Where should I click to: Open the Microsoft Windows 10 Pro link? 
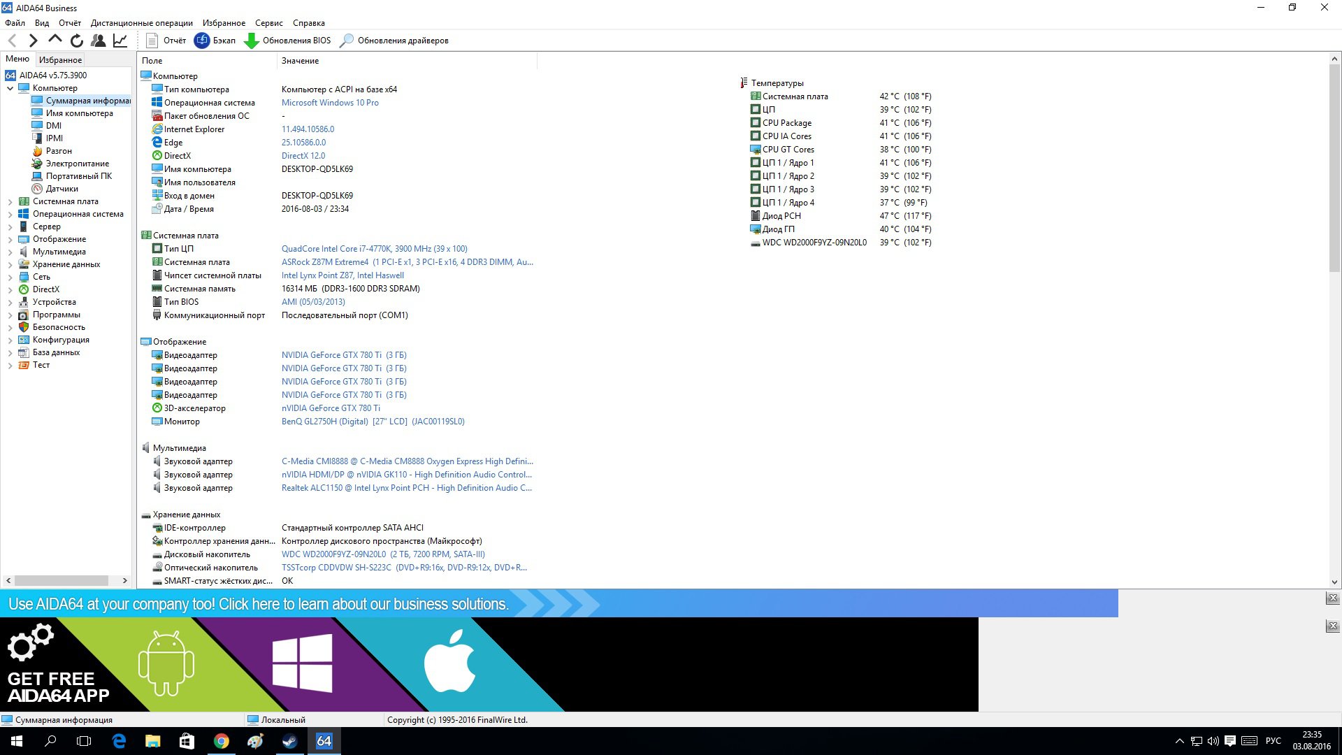pyautogui.click(x=330, y=103)
